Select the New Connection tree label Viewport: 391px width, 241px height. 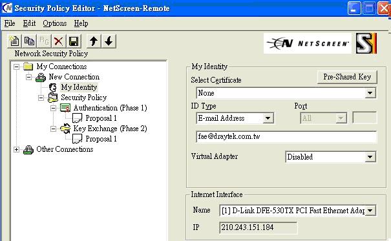[x=74, y=77]
